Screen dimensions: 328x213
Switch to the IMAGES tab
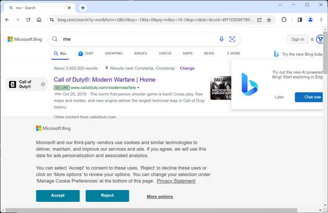coord(141,53)
